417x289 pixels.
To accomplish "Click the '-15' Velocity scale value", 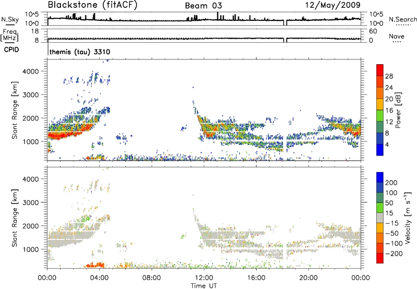I will [x=392, y=223].
